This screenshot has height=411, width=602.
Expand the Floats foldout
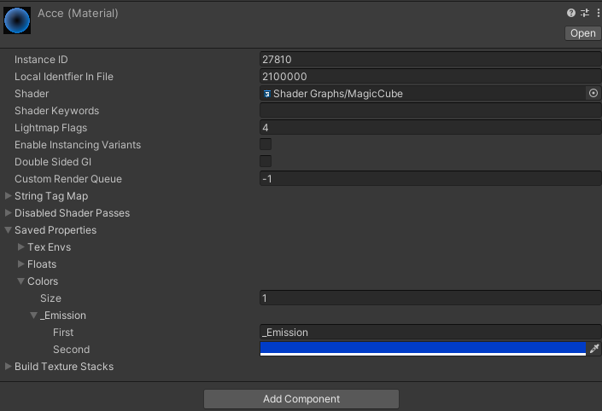click(x=21, y=264)
